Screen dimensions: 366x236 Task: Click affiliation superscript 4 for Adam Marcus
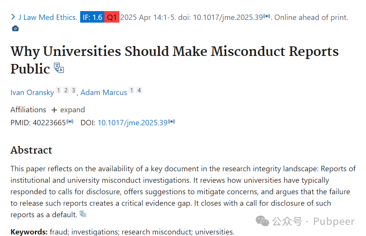pos(139,90)
